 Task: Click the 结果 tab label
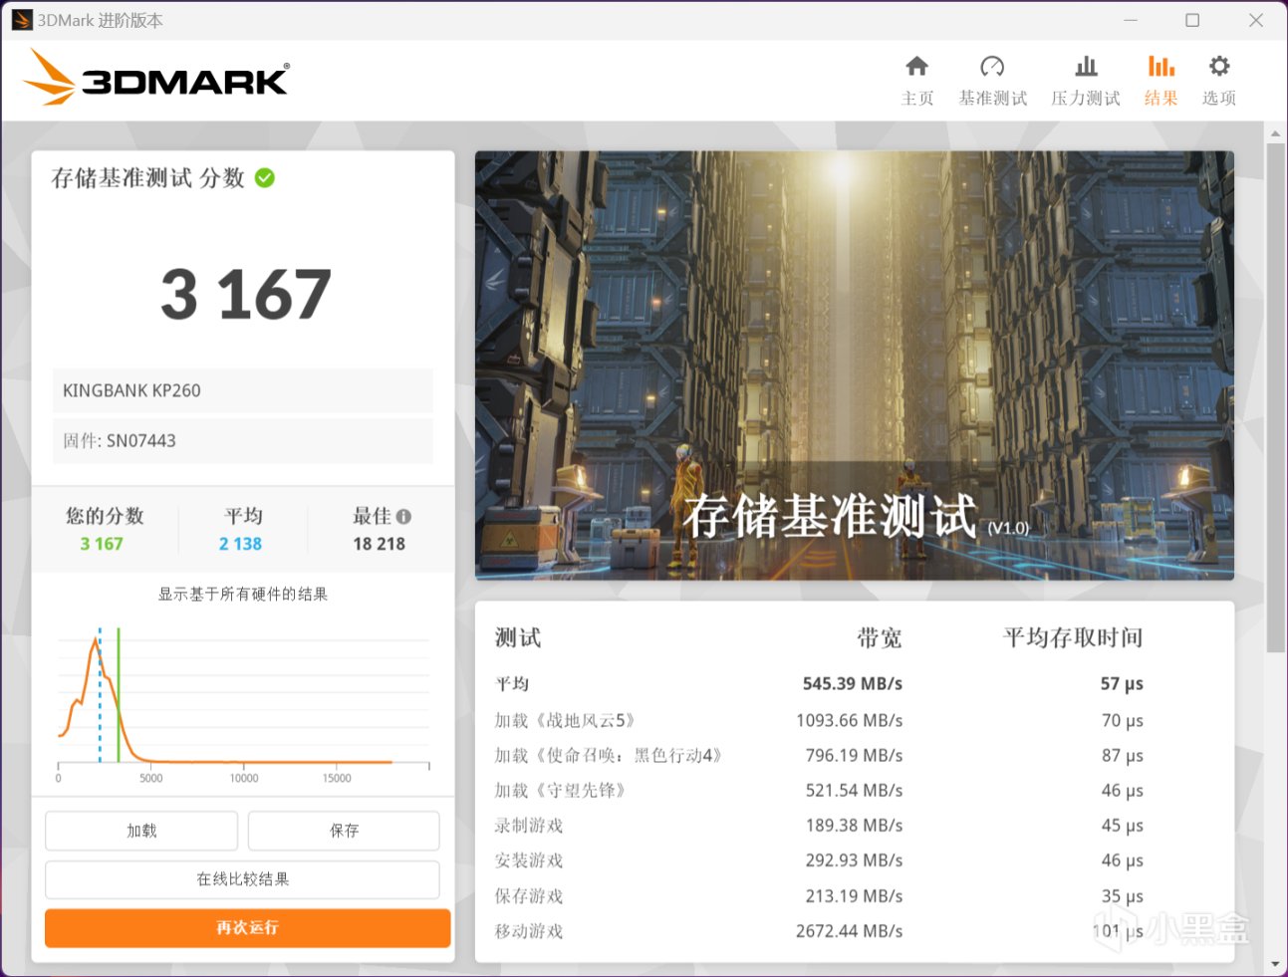[x=1161, y=98]
